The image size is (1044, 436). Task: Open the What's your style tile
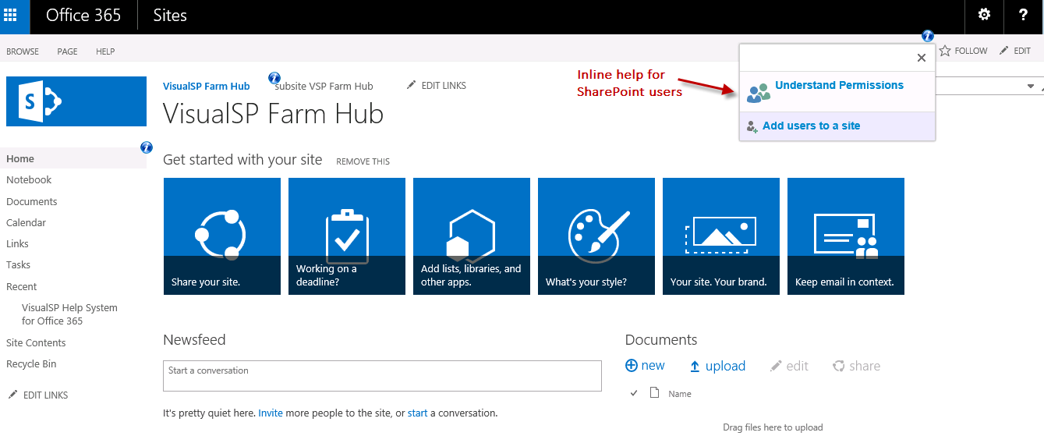tap(596, 236)
